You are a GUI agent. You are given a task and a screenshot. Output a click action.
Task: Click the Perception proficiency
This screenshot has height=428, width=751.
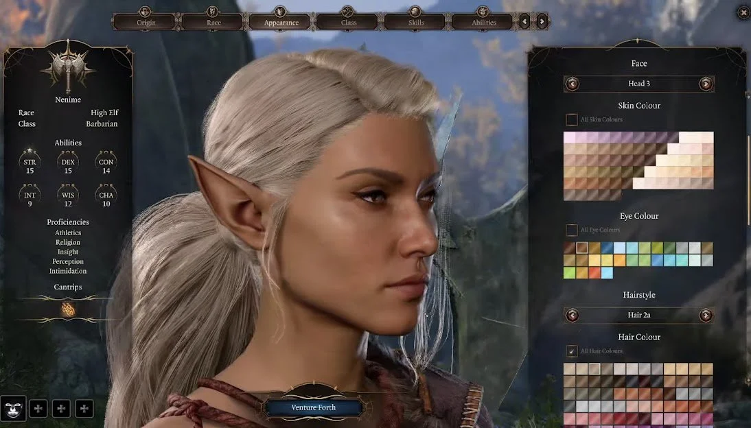68,261
